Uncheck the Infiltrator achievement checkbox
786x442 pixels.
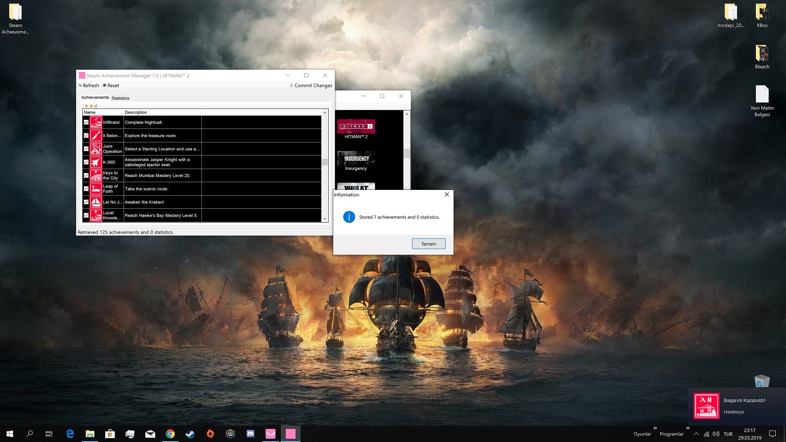tap(86, 122)
